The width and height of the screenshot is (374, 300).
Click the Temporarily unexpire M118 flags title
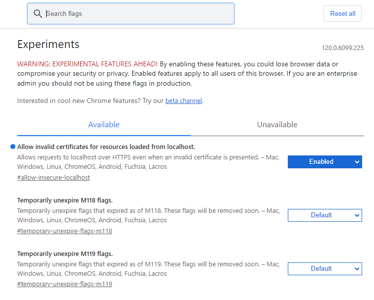click(65, 200)
